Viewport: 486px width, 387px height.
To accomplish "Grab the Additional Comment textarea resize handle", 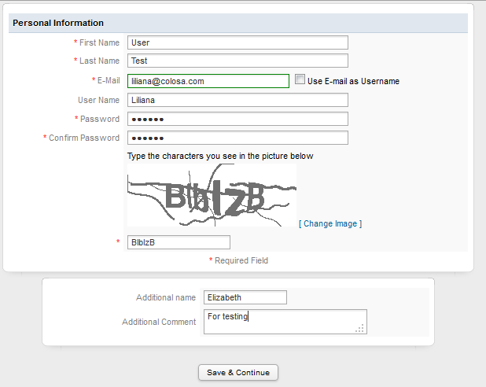I will [360, 328].
